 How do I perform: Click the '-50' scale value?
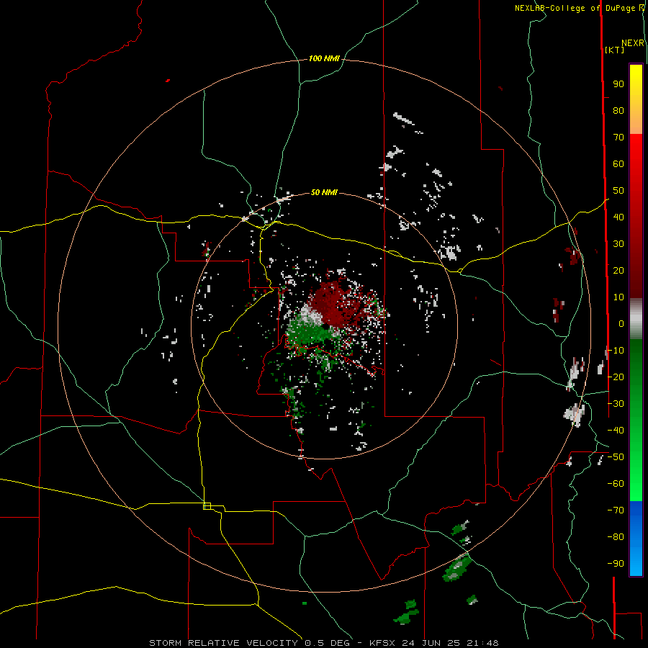(616, 457)
